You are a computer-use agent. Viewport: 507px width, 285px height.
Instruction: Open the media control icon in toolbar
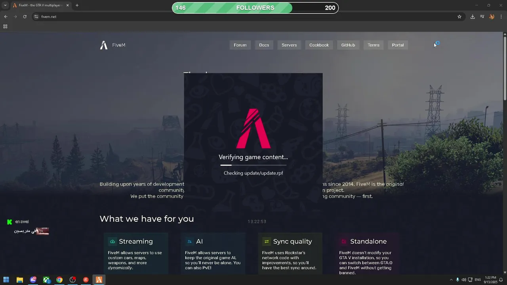(x=482, y=17)
